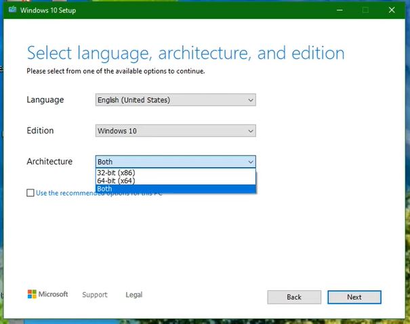
Task: Click the Windows 10 Setup title bar icon
Action: (x=12, y=10)
